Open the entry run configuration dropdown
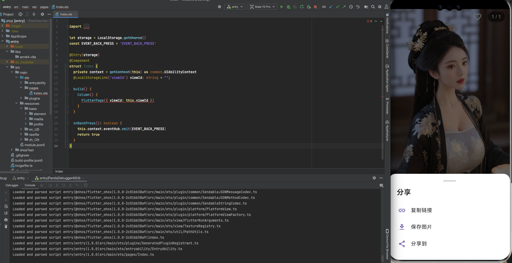The image size is (512, 263). (235, 7)
